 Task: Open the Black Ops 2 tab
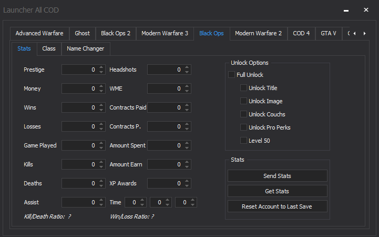tap(116, 33)
